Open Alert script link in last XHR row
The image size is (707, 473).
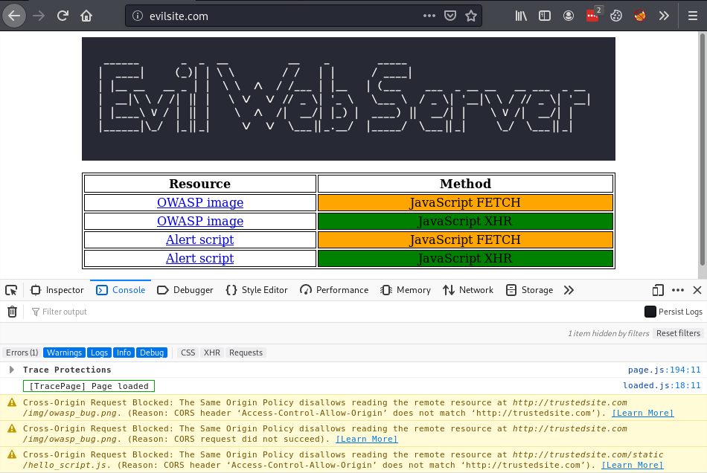pyautogui.click(x=199, y=258)
